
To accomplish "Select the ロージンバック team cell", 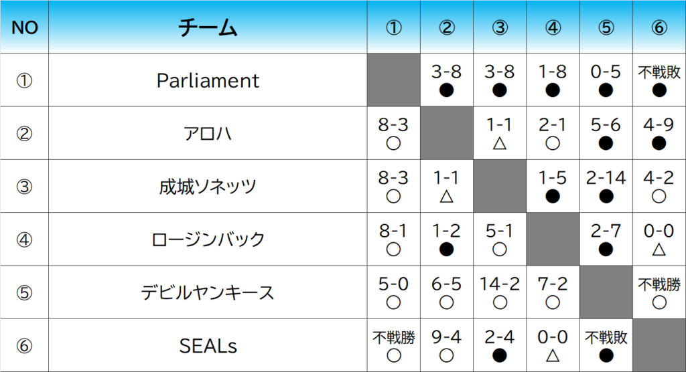I will pyautogui.click(x=208, y=240).
